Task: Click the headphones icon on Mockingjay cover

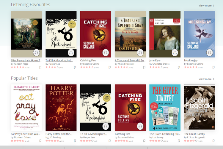Action: [x=210, y=53]
